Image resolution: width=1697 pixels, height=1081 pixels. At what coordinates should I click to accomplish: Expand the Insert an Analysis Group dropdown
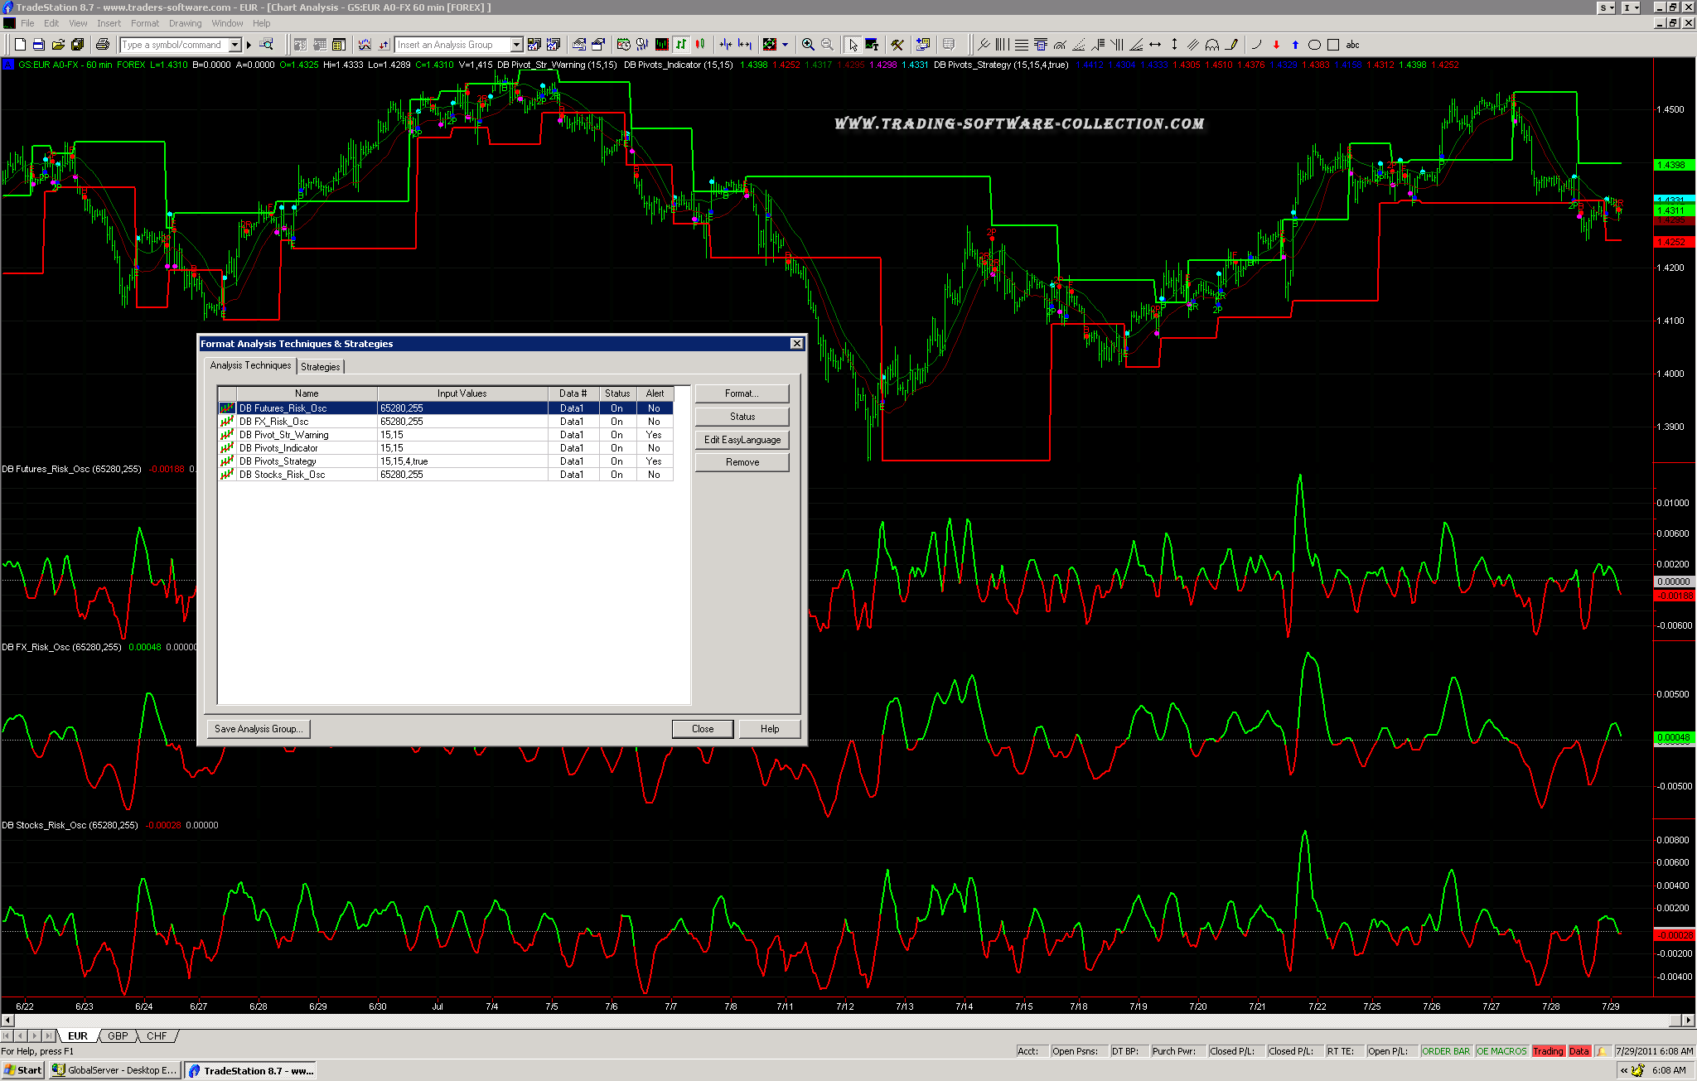[516, 45]
